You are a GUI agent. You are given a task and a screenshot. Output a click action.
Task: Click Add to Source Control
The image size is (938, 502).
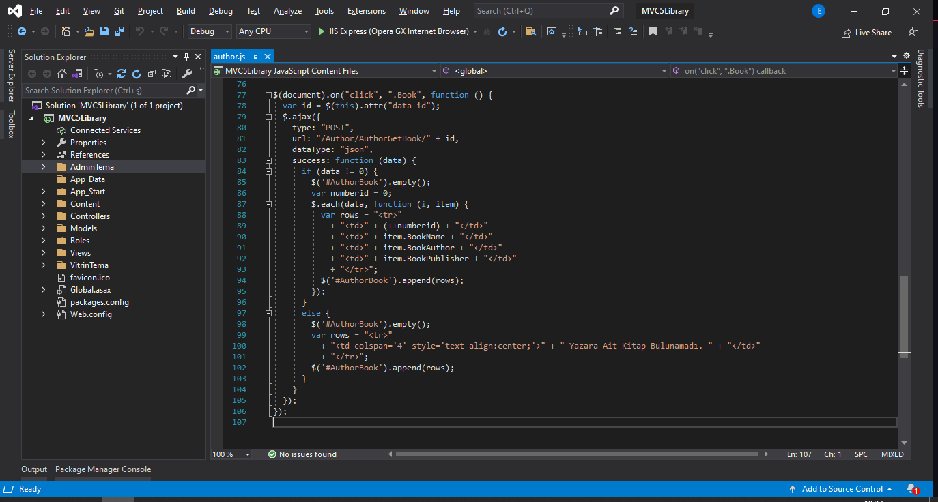[x=841, y=489]
